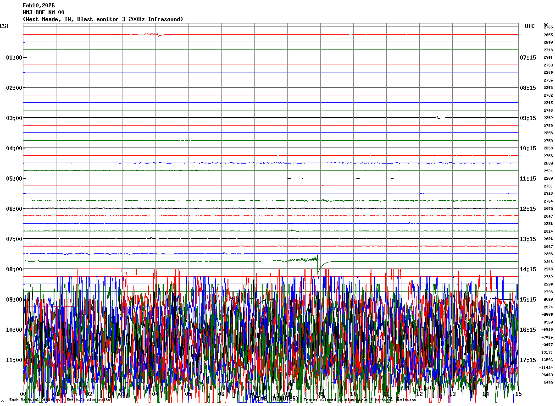555x406 pixels.
Task: Click the "17:15" UTC time label
Action: pos(528,360)
